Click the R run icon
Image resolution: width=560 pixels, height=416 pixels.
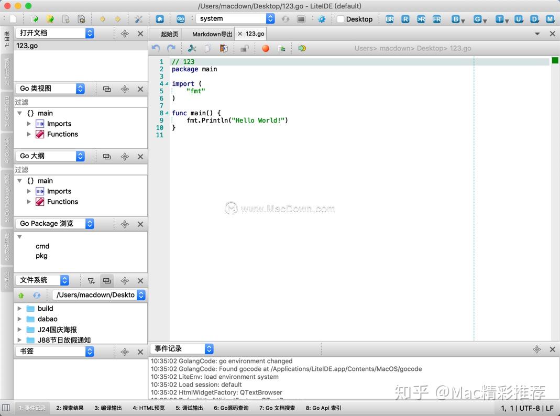[x=405, y=19]
